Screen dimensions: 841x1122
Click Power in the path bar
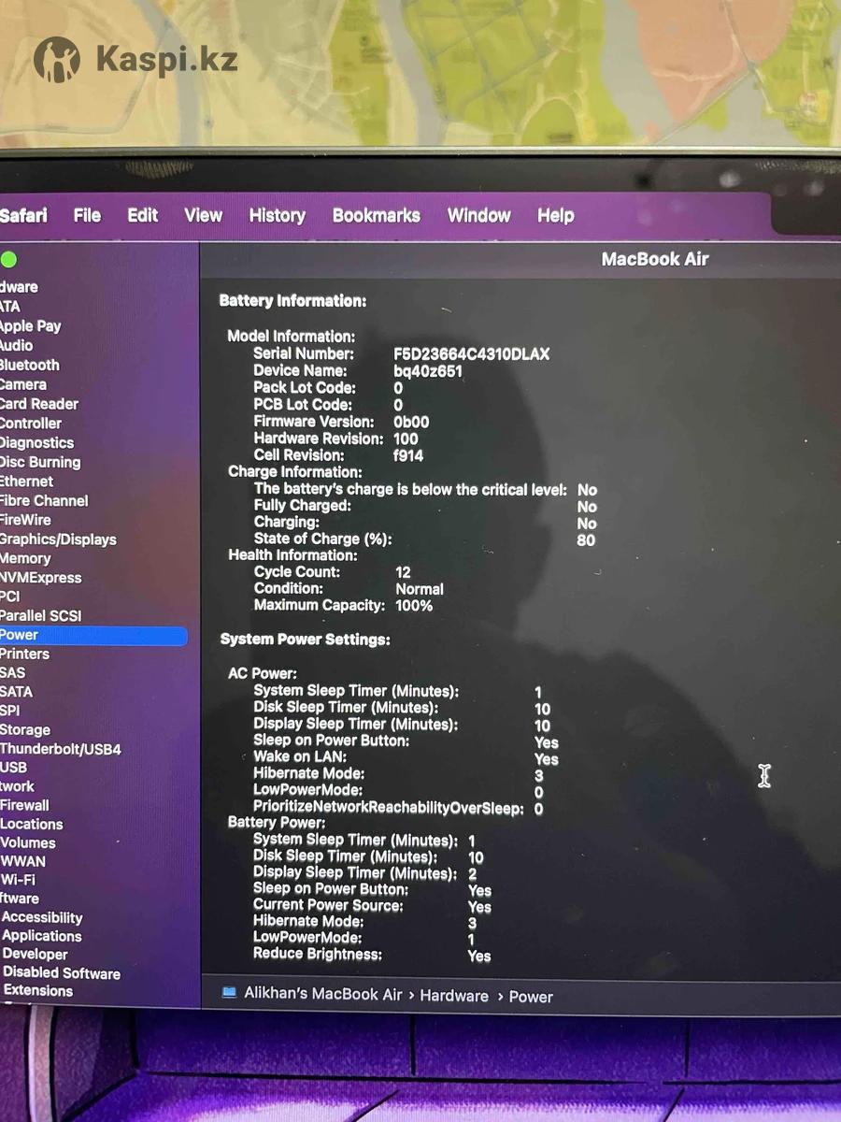coord(531,997)
